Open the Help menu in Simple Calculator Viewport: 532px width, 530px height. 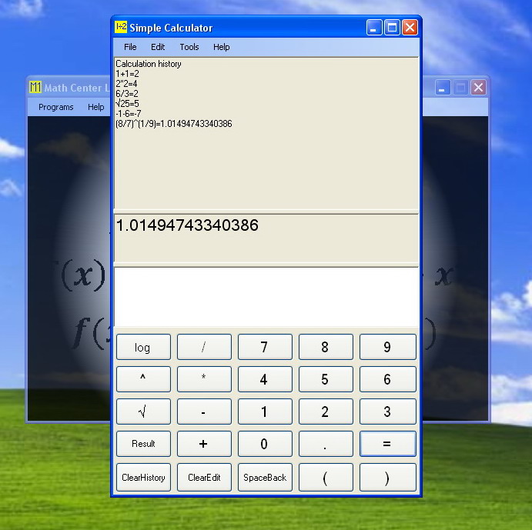pos(221,47)
